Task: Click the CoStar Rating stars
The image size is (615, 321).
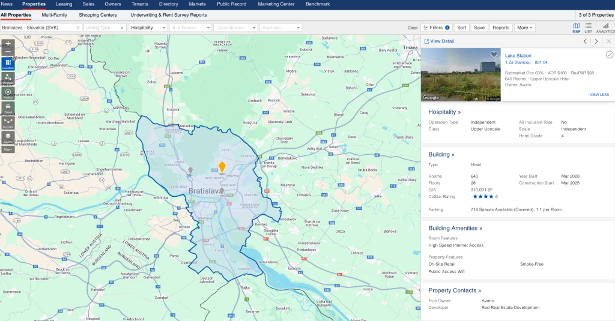Action: [x=485, y=197]
